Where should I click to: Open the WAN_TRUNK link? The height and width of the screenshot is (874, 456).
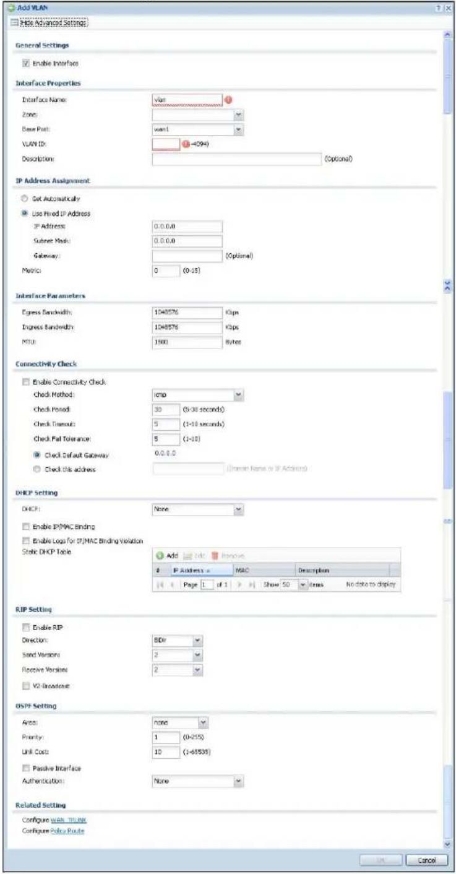tap(68, 821)
